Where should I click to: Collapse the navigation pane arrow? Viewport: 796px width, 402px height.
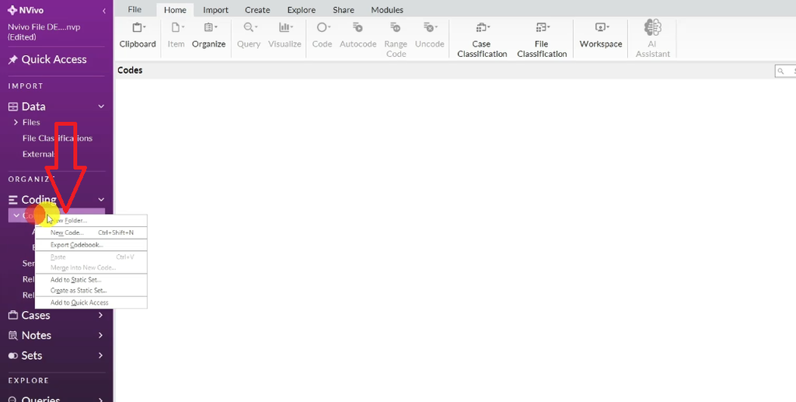pos(104,10)
